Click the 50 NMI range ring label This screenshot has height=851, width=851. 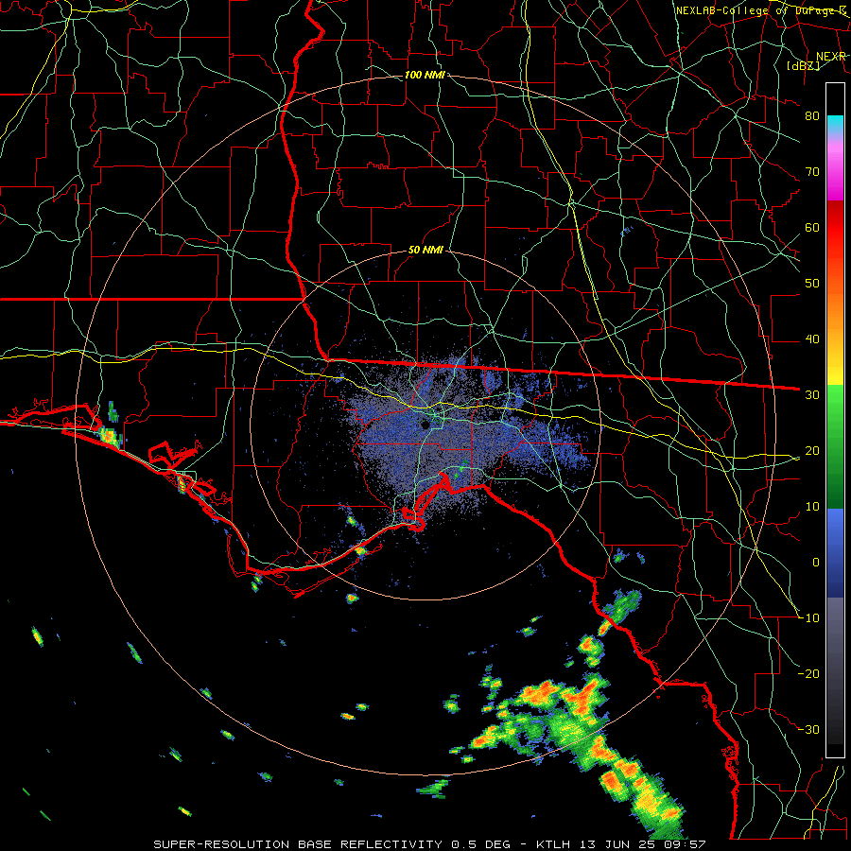(425, 251)
